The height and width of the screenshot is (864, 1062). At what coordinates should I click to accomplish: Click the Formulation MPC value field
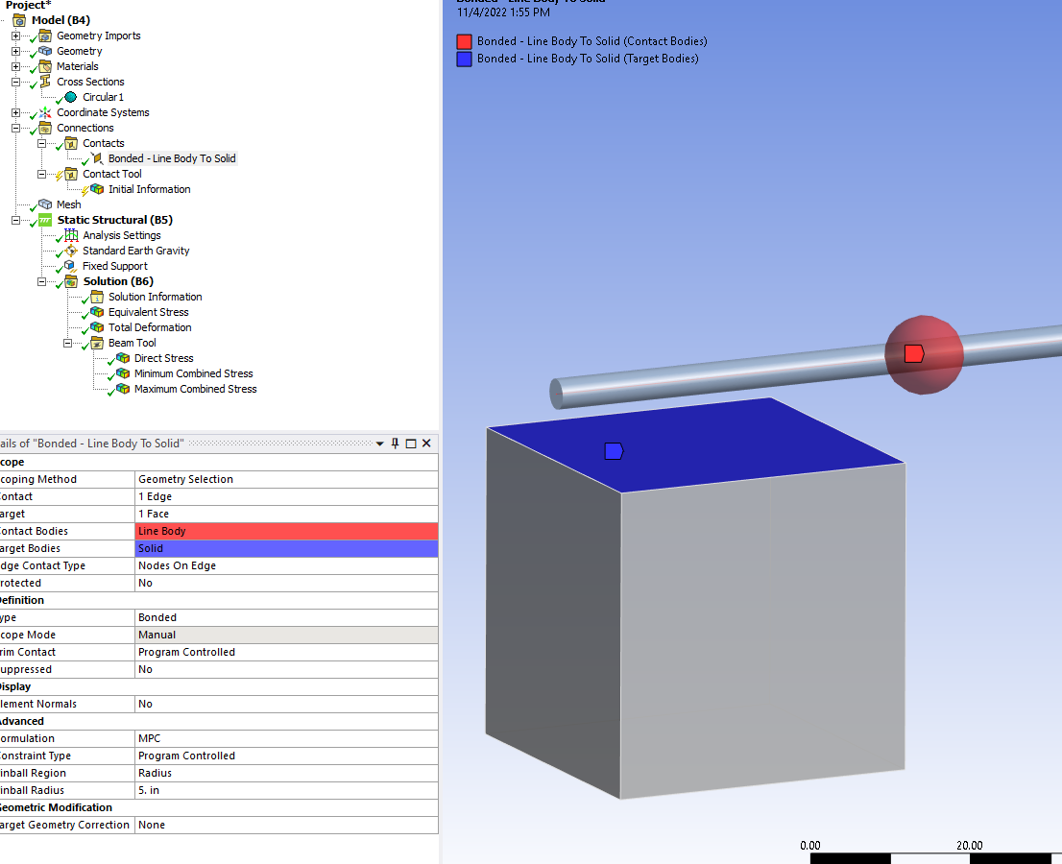tap(286, 739)
